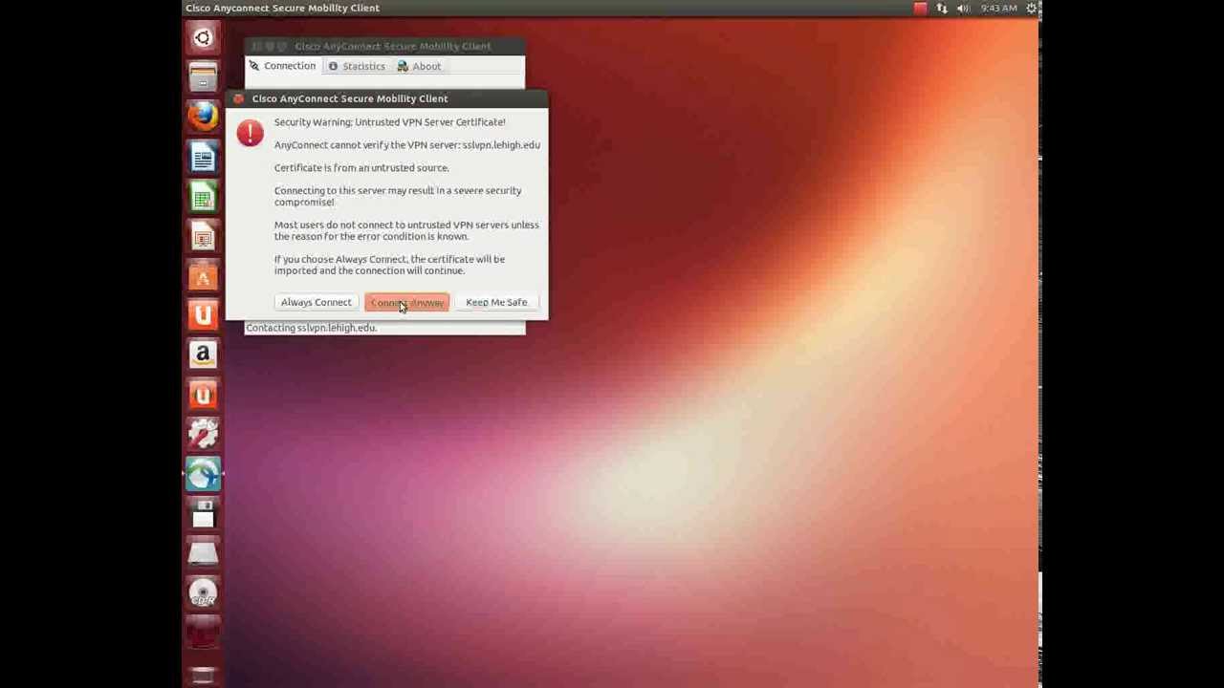Open LibreOffice Writer from the launcher
1224x688 pixels.
pyautogui.click(x=203, y=157)
